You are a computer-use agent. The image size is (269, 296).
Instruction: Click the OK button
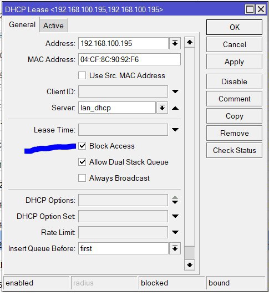(x=234, y=27)
